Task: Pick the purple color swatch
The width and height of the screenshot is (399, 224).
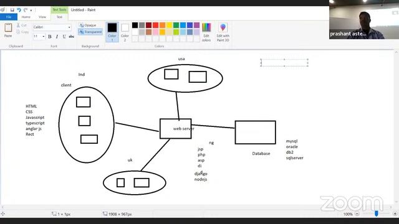Action: tap(197, 25)
